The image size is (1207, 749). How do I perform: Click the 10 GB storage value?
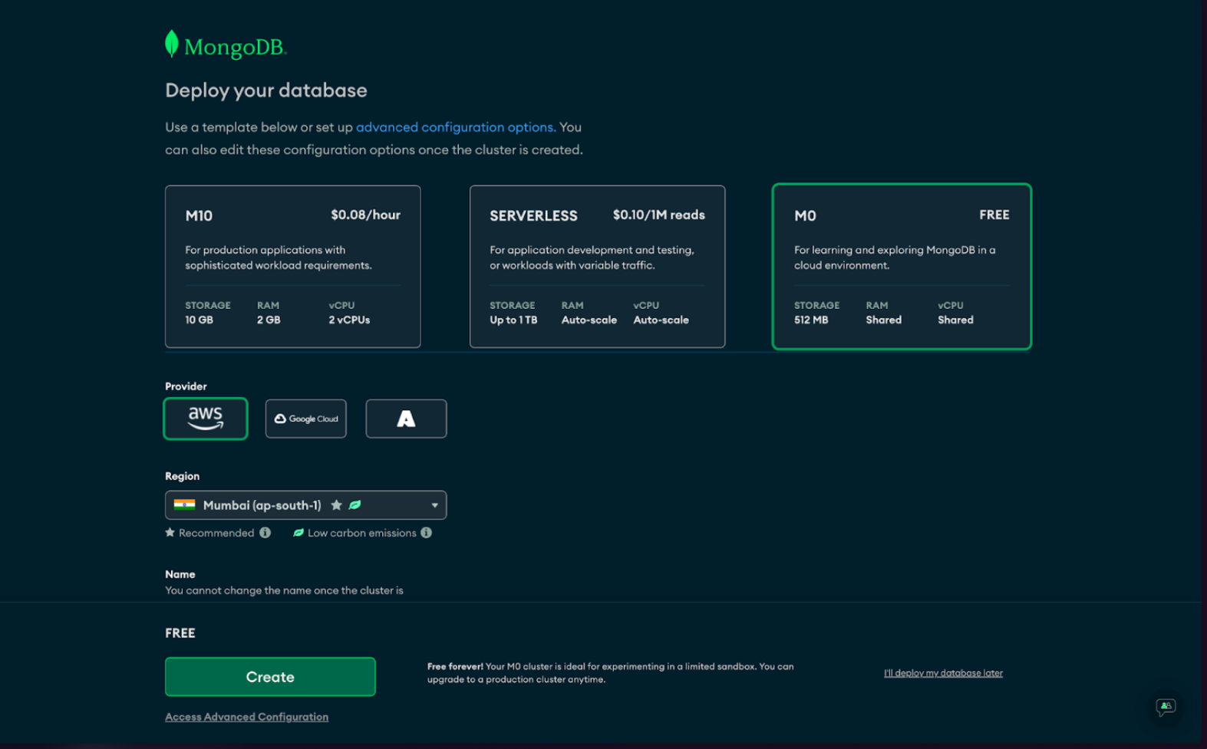[199, 320]
